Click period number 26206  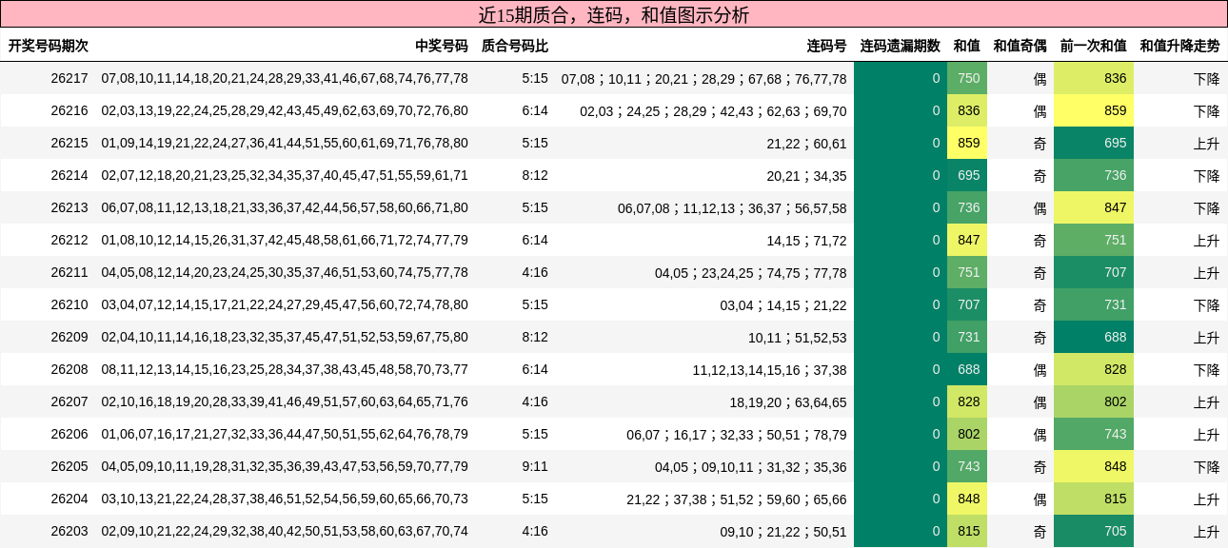[69, 434]
